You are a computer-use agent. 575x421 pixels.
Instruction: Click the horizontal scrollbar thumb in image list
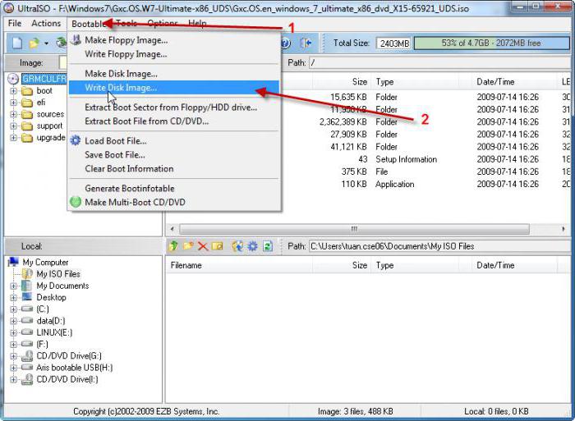click(x=354, y=229)
